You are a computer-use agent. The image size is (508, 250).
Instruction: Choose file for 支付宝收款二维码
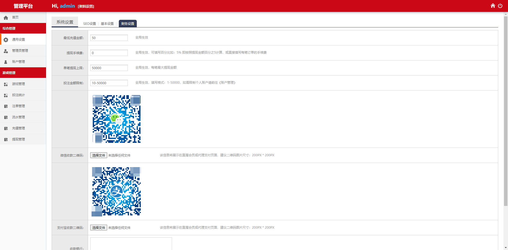[x=99, y=228]
